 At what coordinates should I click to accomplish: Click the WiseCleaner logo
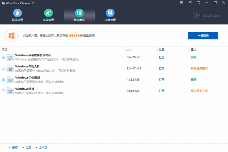(x=207, y=16)
